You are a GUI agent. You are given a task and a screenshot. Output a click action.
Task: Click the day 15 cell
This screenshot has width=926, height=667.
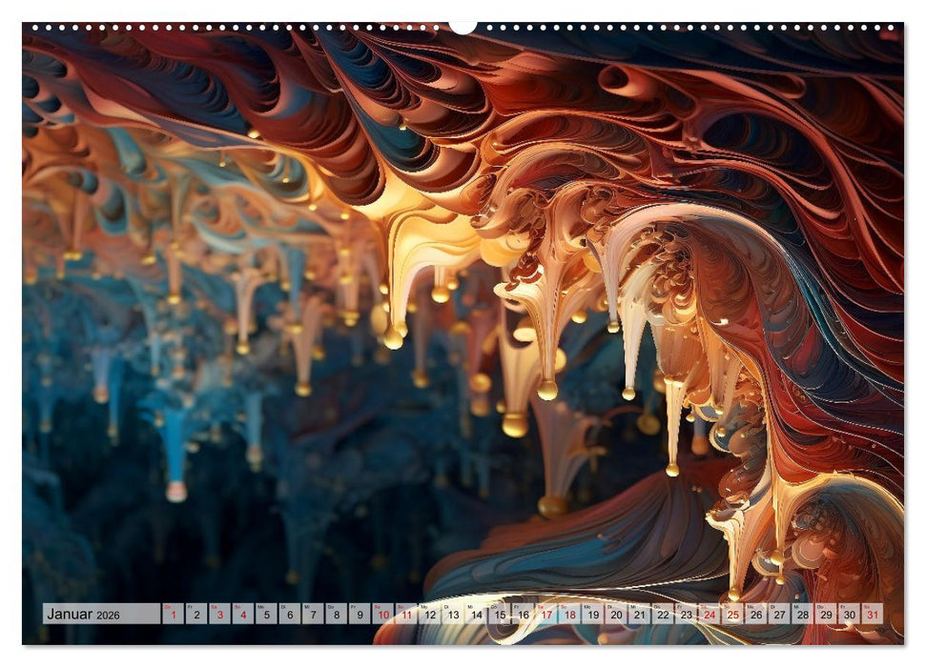(499, 615)
